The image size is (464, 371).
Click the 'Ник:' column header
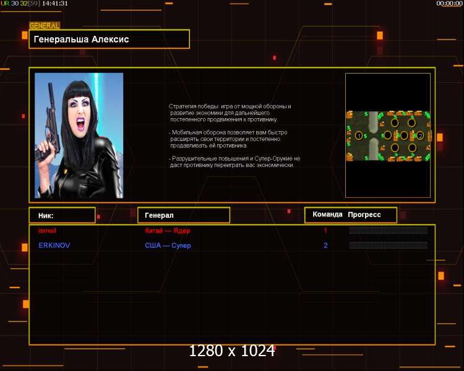pos(62,215)
